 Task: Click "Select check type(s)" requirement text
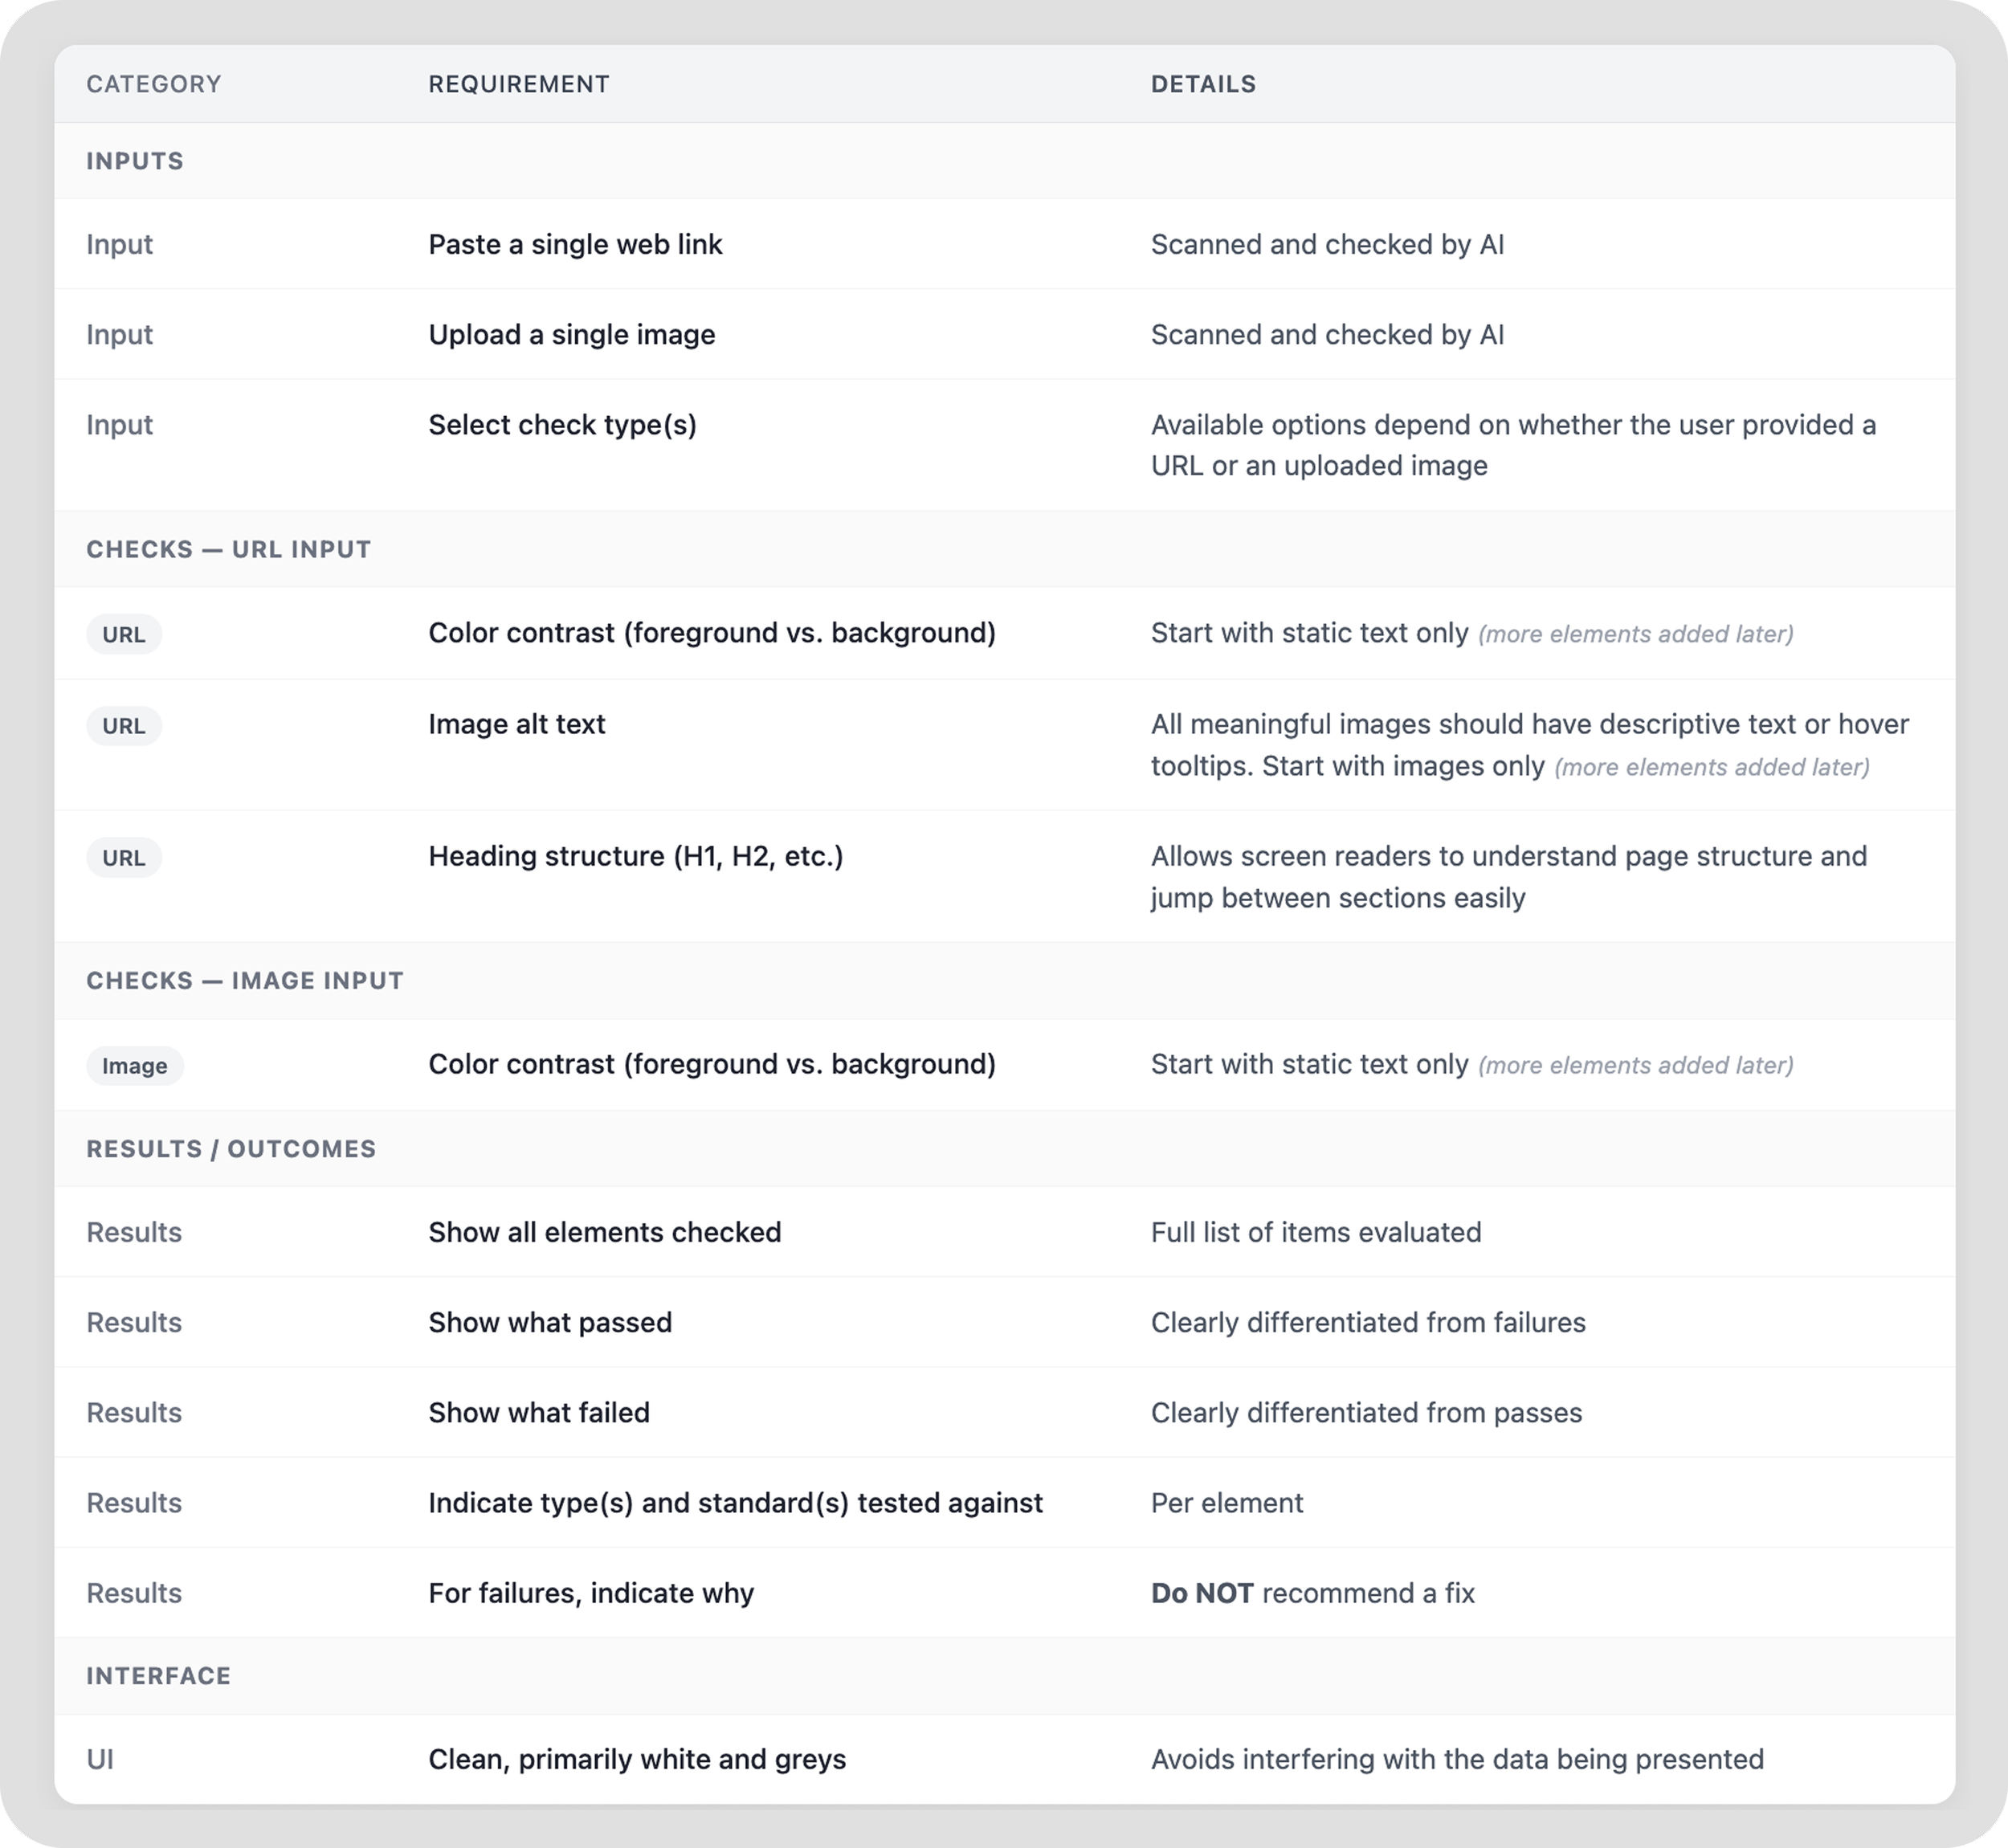562,425
